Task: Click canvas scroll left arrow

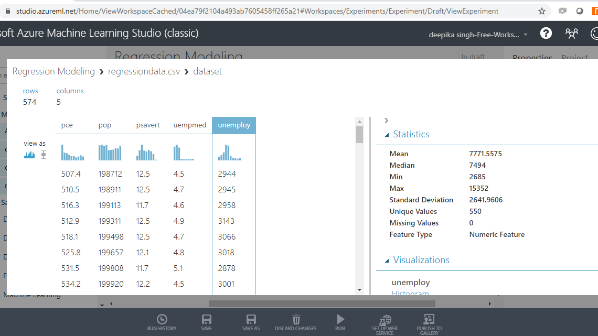Action: coord(111,304)
